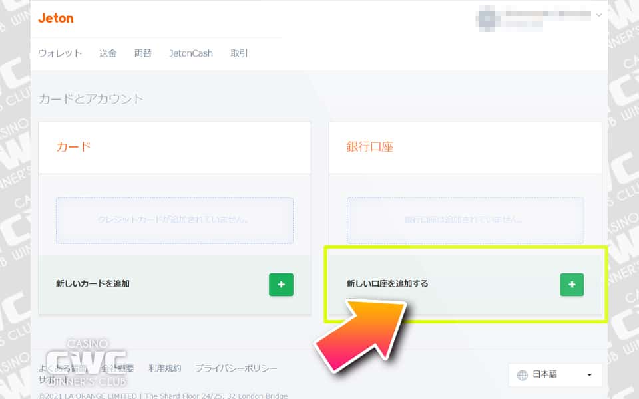Click the empty bank account placeholder box

465,220
